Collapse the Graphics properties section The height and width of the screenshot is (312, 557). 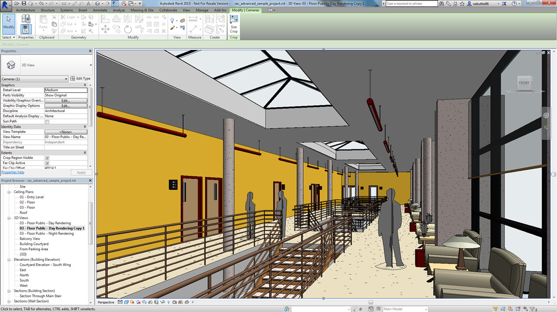(x=85, y=85)
